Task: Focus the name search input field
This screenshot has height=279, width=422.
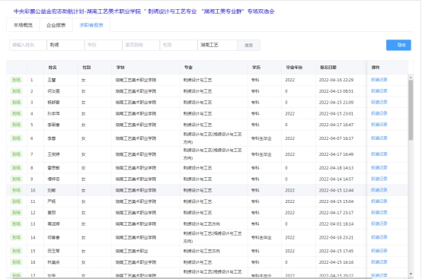Action: click(x=28, y=45)
